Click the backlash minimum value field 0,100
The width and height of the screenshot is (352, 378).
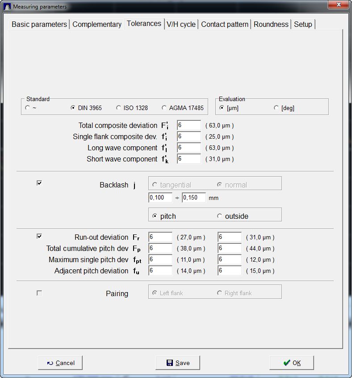coord(160,198)
